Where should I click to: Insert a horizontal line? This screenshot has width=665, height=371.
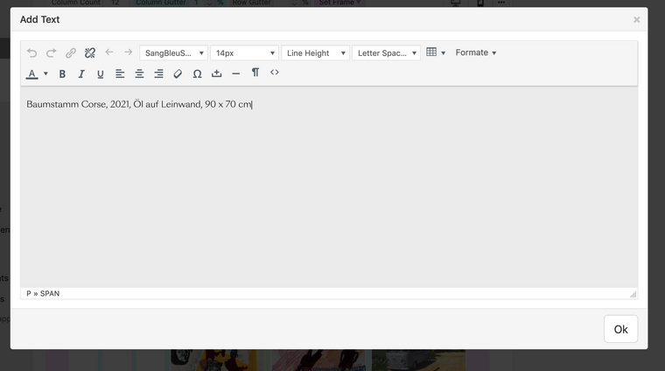pyautogui.click(x=236, y=74)
